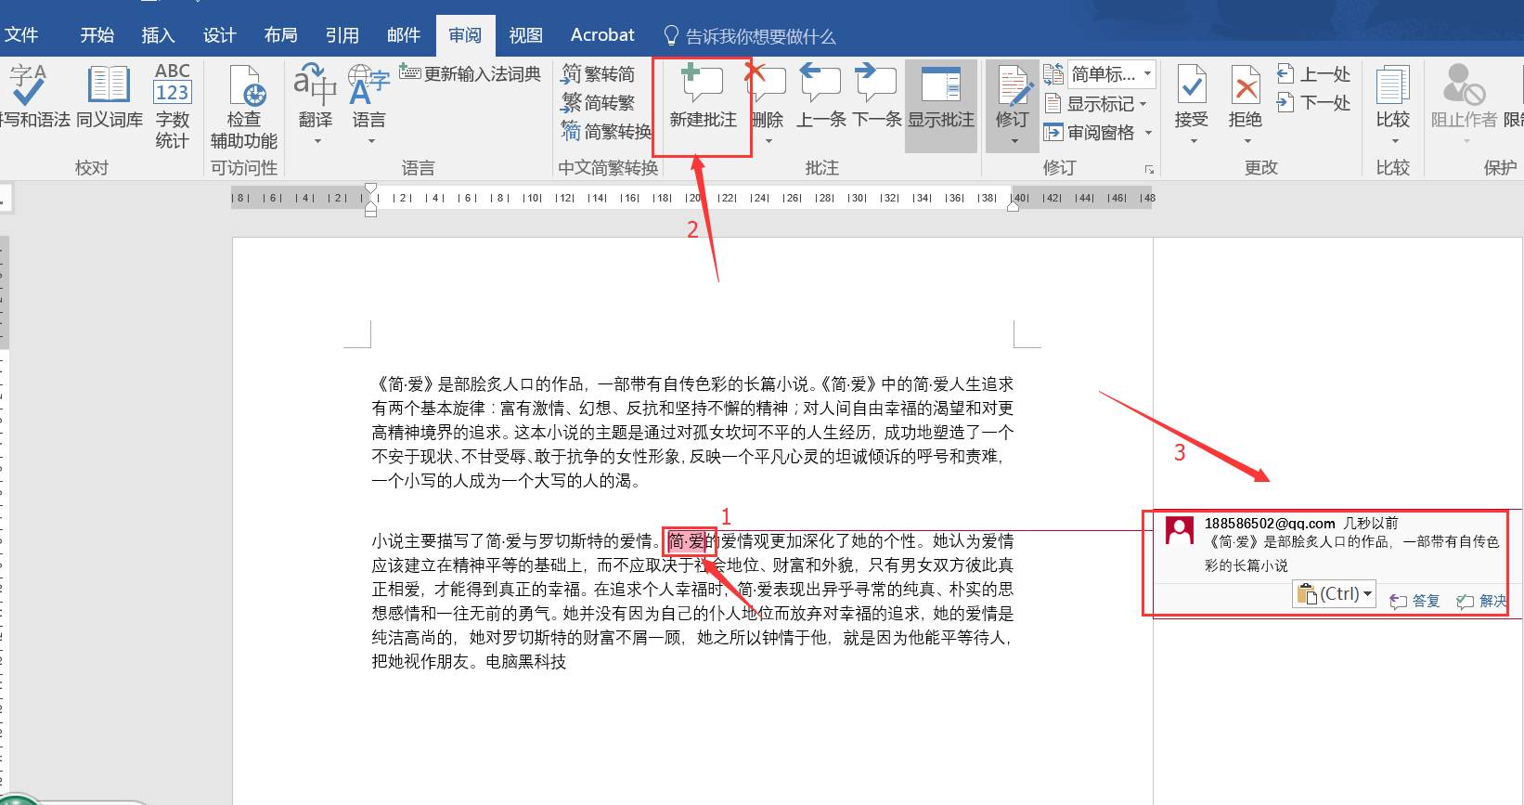Click Block Authors (阻止作者)
The width and height of the screenshot is (1524, 805).
pyautogui.click(x=1464, y=97)
